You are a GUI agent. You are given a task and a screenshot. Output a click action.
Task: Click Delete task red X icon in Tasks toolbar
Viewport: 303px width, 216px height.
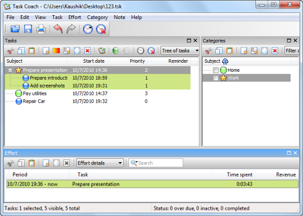tap(88, 51)
